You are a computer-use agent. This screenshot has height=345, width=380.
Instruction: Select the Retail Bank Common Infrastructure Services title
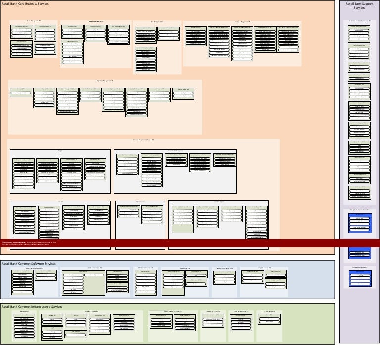pyautogui.click(x=32, y=307)
